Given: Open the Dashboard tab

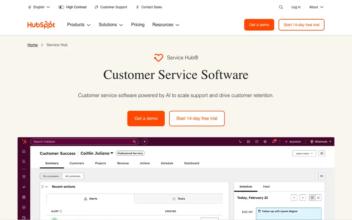Looking at the screenshot, I should (192, 163).
